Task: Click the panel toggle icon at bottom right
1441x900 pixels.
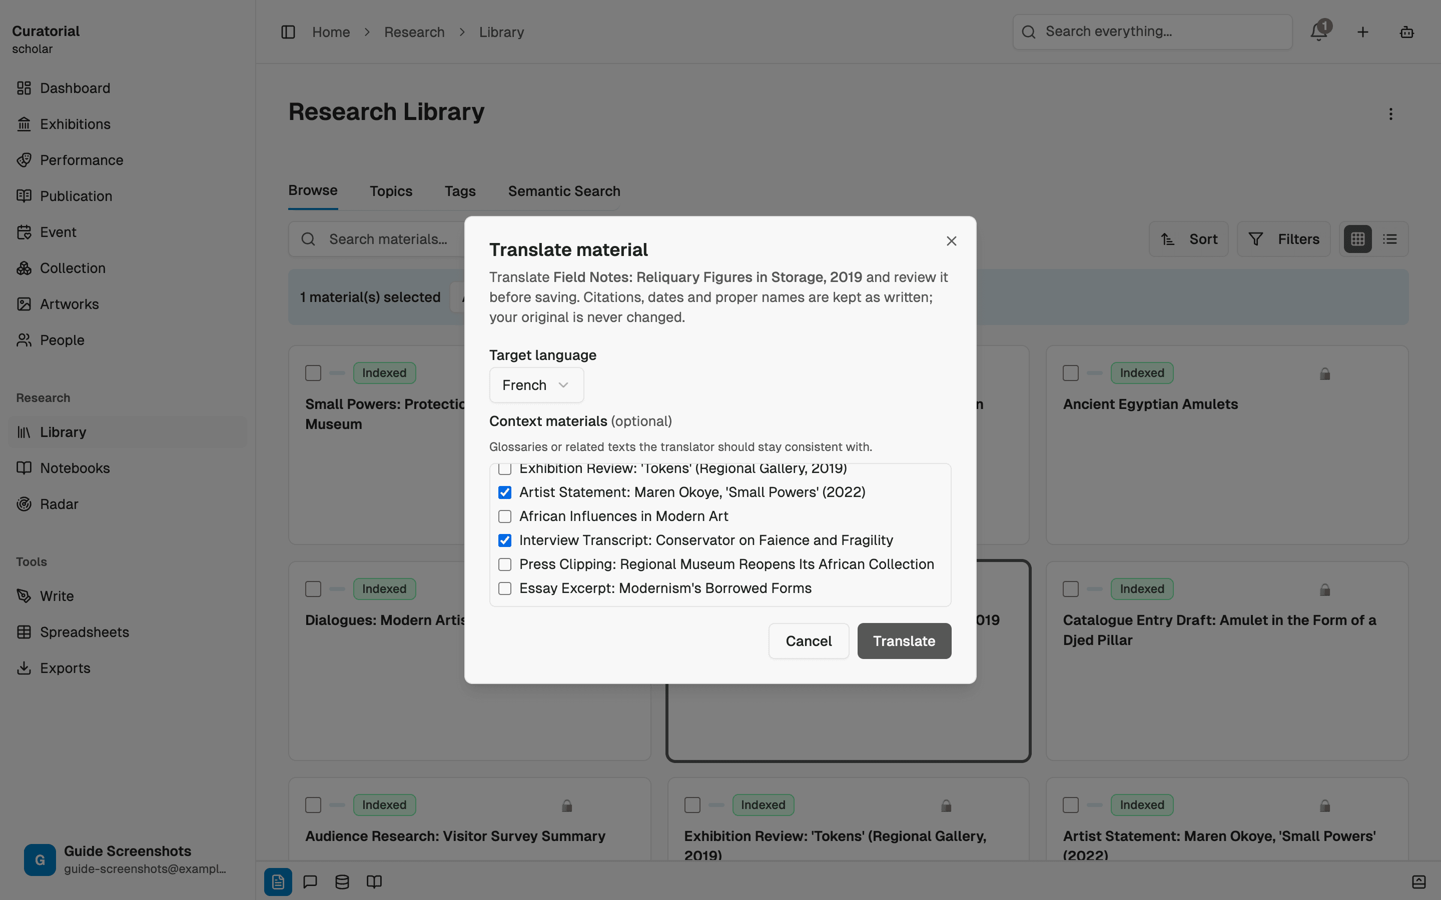Action: (1419, 881)
